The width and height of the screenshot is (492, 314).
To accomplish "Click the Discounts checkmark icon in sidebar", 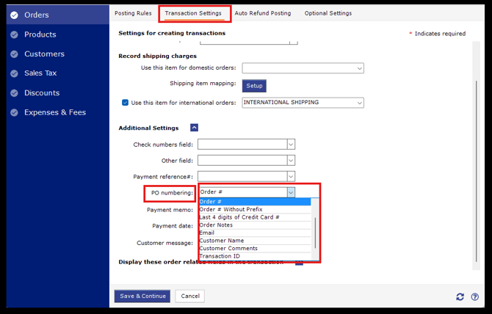I will click(x=15, y=93).
